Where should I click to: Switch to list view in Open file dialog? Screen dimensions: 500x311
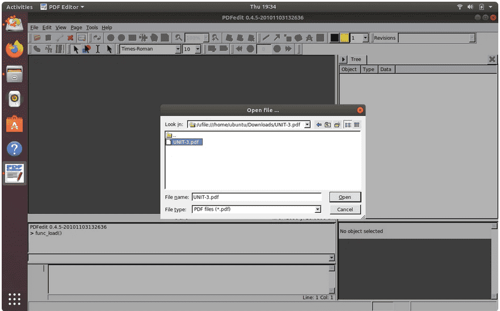(348, 125)
